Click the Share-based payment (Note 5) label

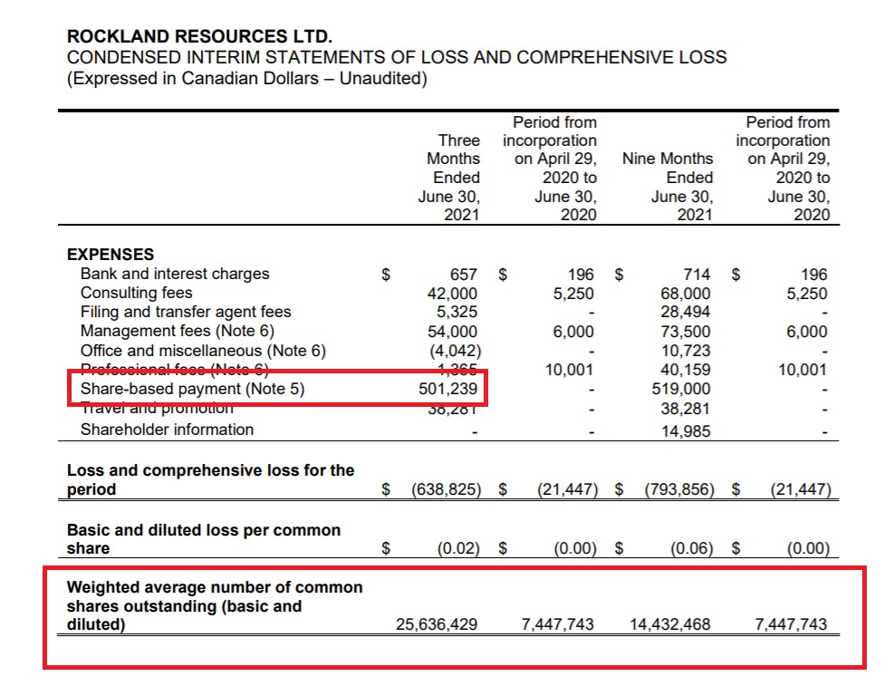193,389
